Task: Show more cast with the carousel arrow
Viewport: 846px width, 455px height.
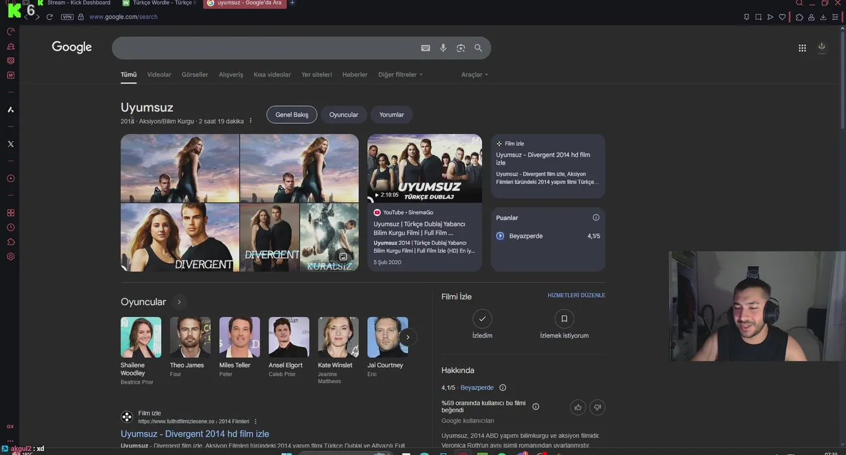Action: pos(408,337)
